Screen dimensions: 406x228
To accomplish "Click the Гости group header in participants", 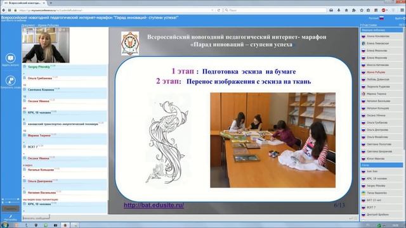I will coord(382,165).
